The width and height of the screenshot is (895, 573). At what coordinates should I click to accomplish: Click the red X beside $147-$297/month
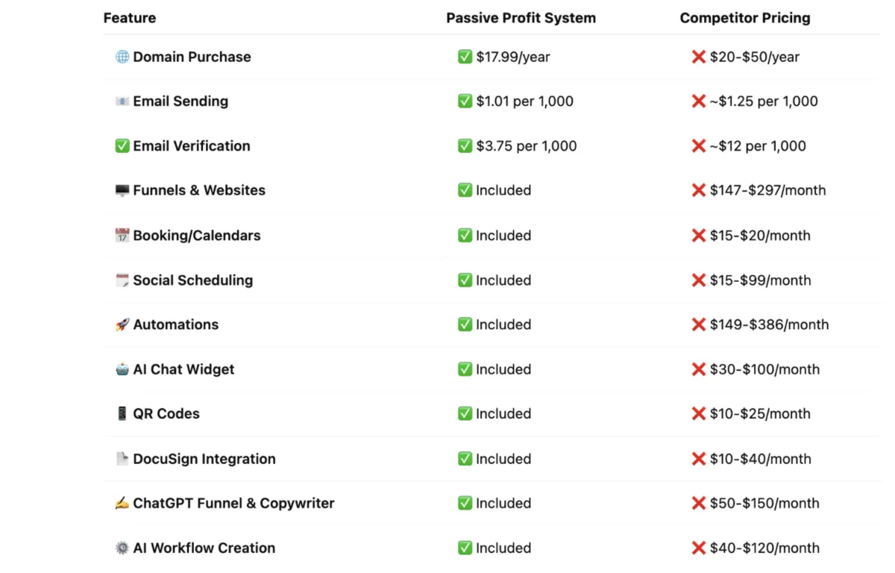(699, 191)
